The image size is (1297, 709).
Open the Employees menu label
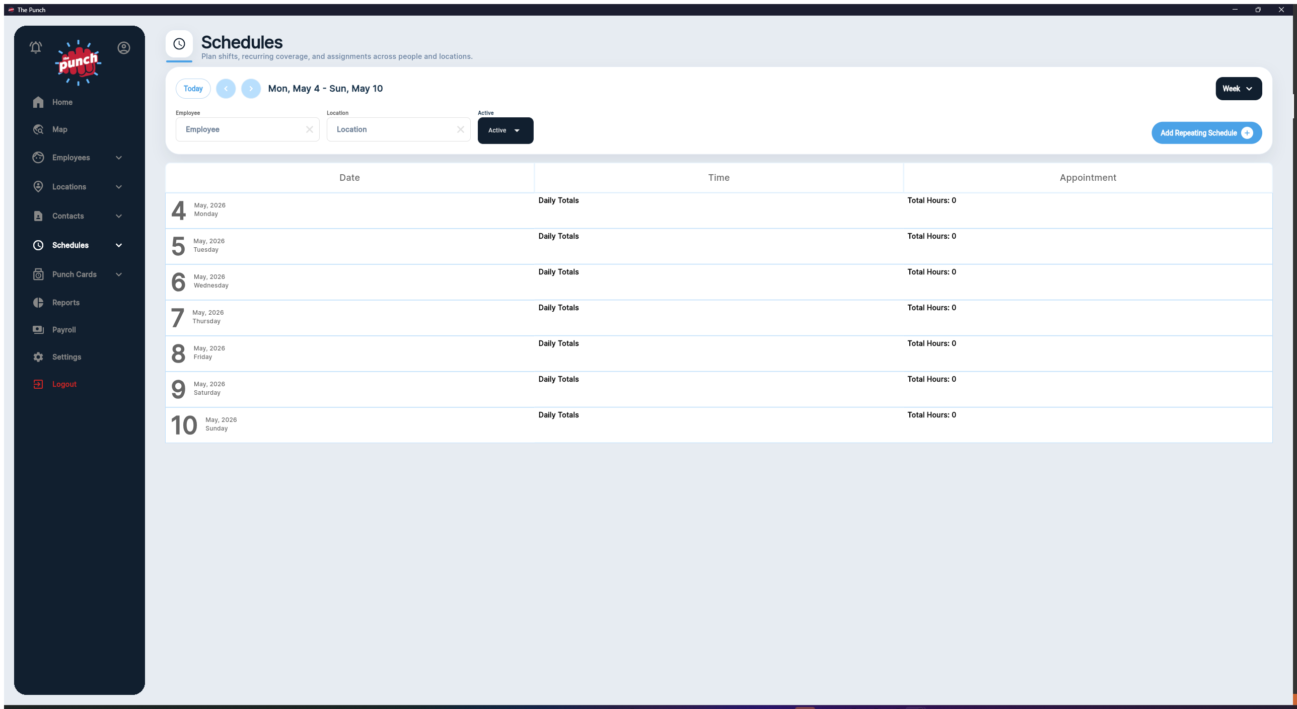[71, 158]
